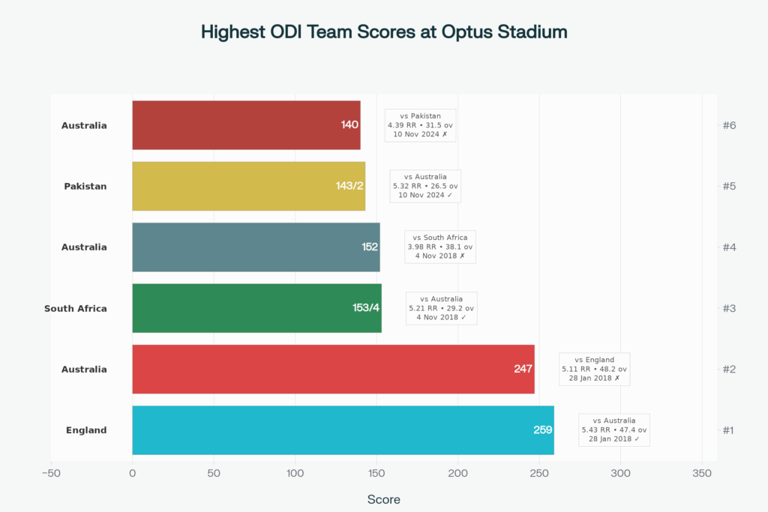Click the 'Score' x-axis title
This screenshot has width=768, height=512.
(x=383, y=499)
